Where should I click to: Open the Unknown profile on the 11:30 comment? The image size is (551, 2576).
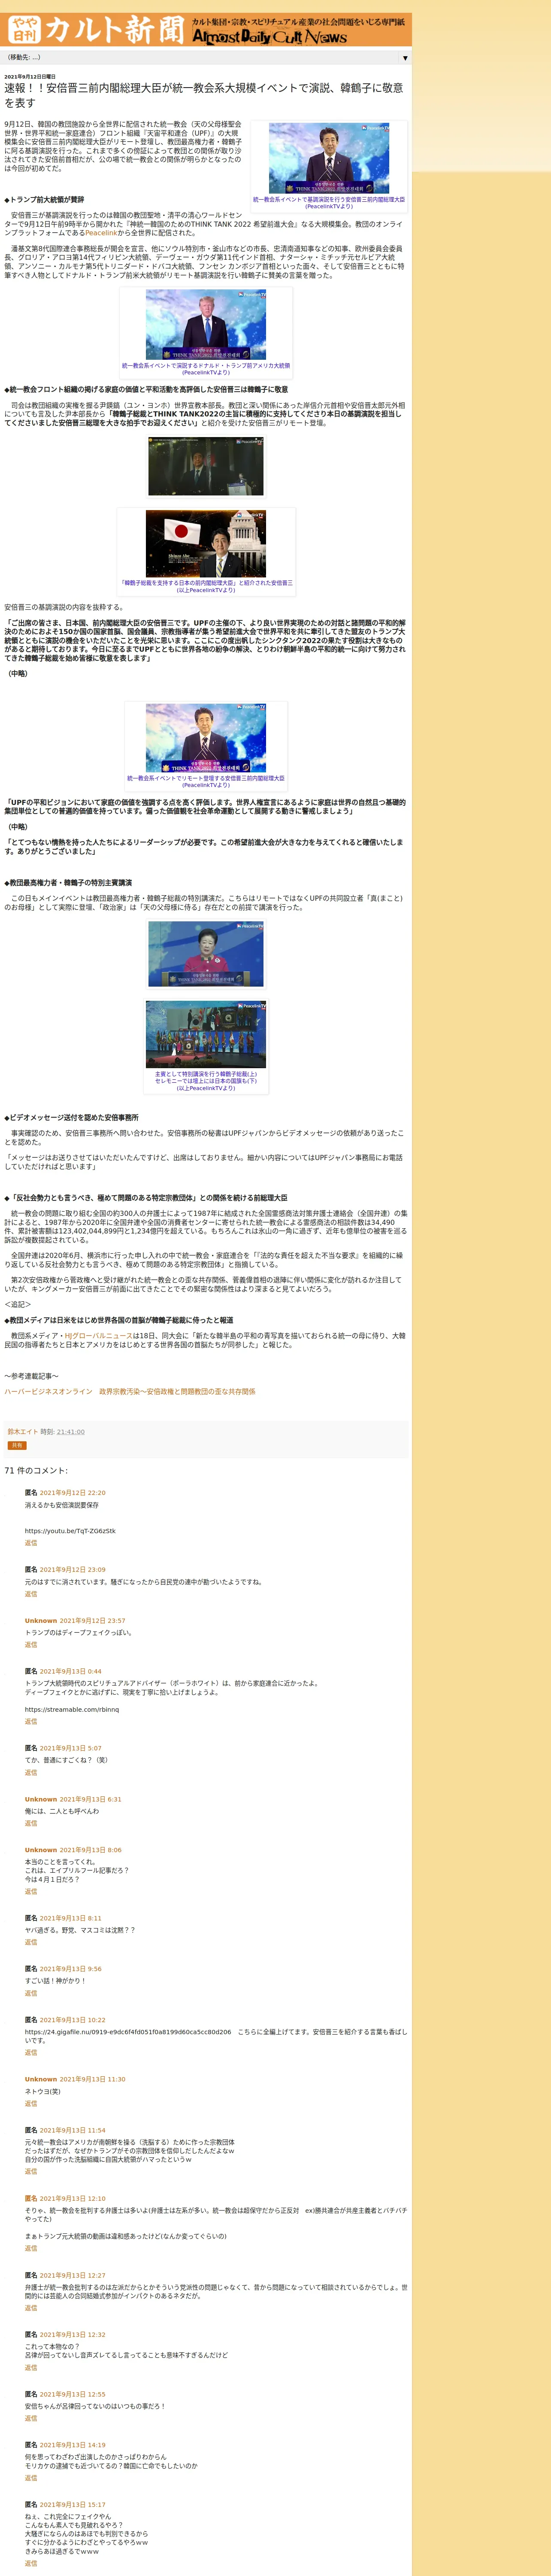pyautogui.click(x=41, y=2079)
